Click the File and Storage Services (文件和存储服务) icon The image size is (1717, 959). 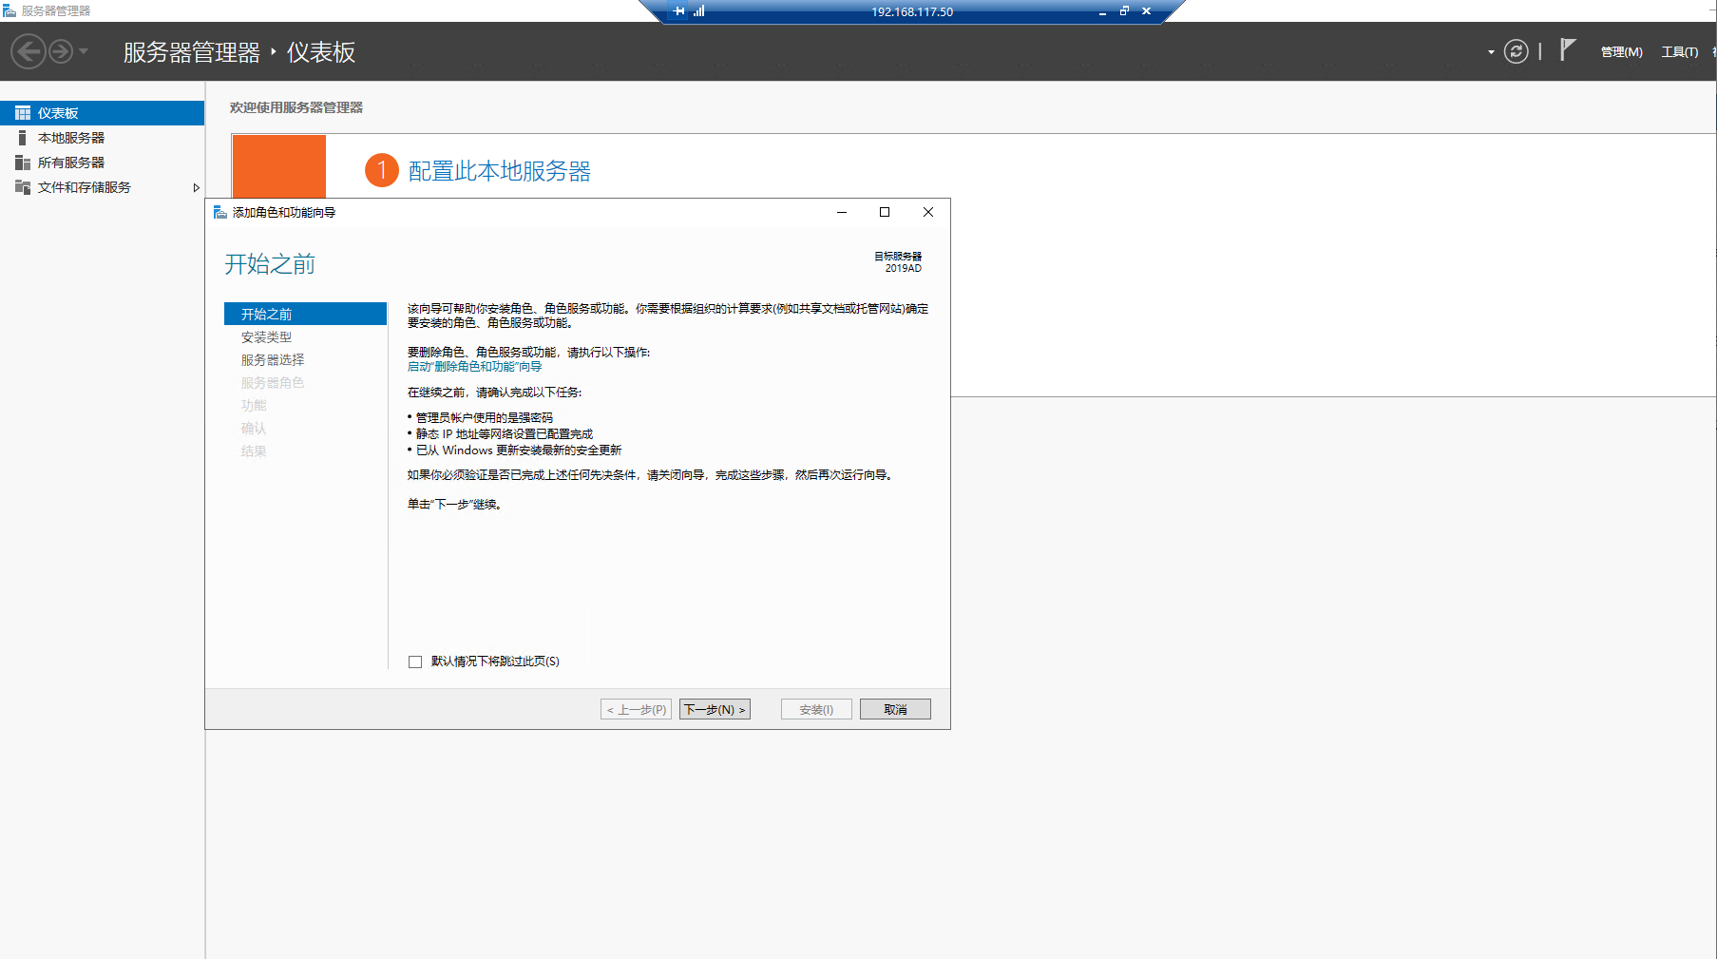23,187
